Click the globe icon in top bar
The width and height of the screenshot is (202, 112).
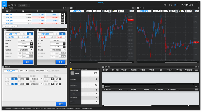(12, 5)
